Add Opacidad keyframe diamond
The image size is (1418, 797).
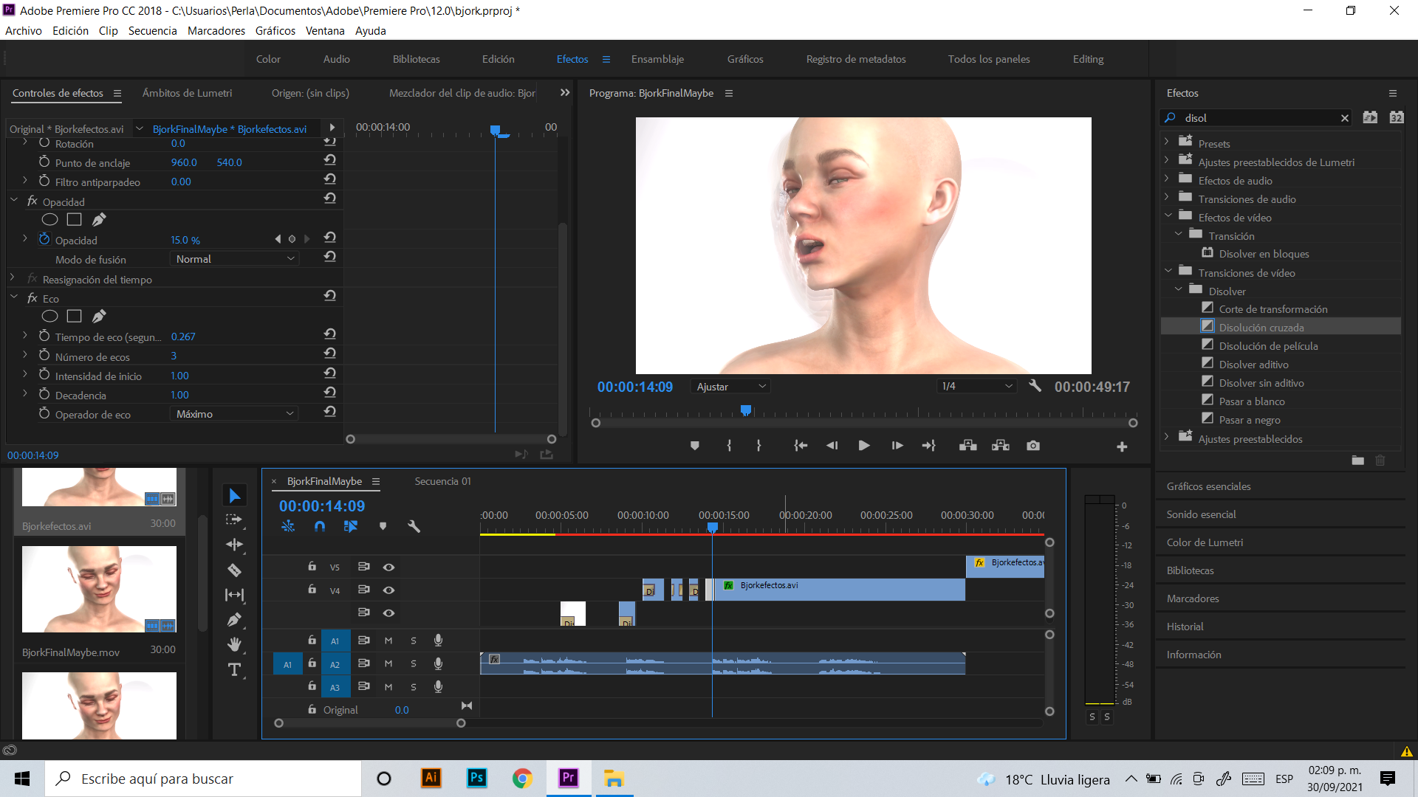[x=292, y=239]
